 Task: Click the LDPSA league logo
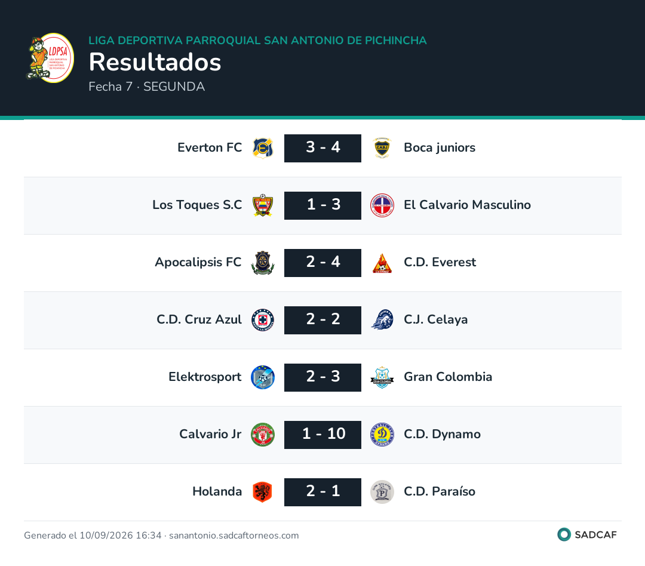(x=50, y=58)
